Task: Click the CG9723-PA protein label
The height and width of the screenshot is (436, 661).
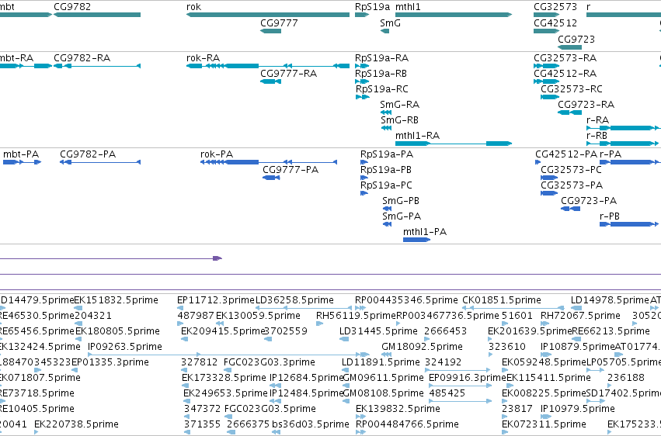Action: click(589, 201)
